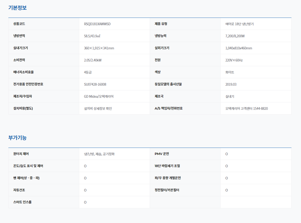301x223 pixels.
Task: Click 원터치 제어 value 냉/난방, 제습, 공기정화
Action: point(99,154)
